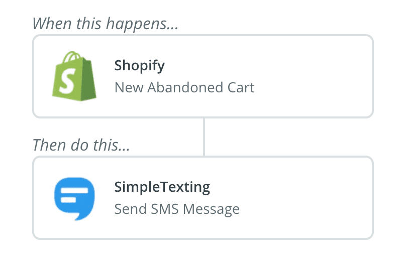The image size is (397, 259).
Task: Click the long white bar inside blue bubble
Action: pyautogui.click(x=74, y=190)
